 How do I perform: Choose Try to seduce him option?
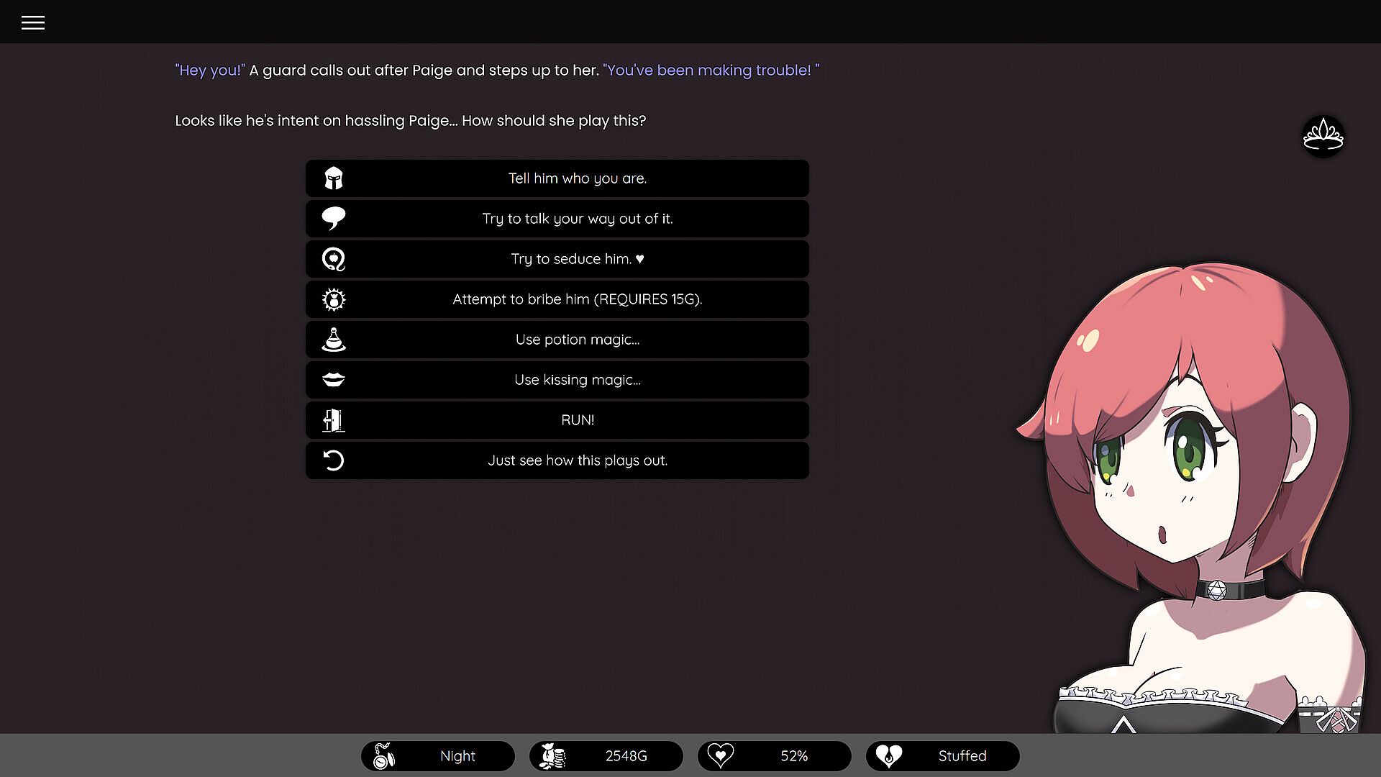pos(577,259)
